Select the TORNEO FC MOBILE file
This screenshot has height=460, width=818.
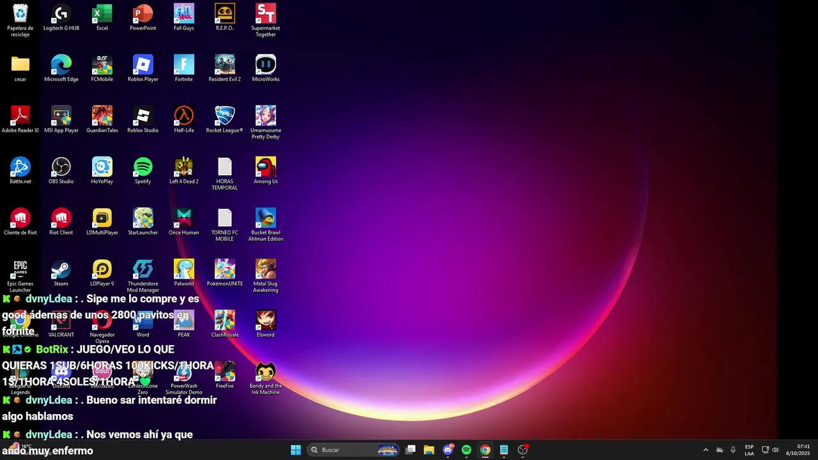[225, 224]
